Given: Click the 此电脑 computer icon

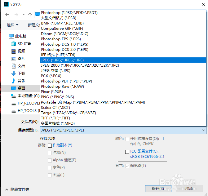Looking at the screenshot, I should pyautogui.click(x=11, y=36).
